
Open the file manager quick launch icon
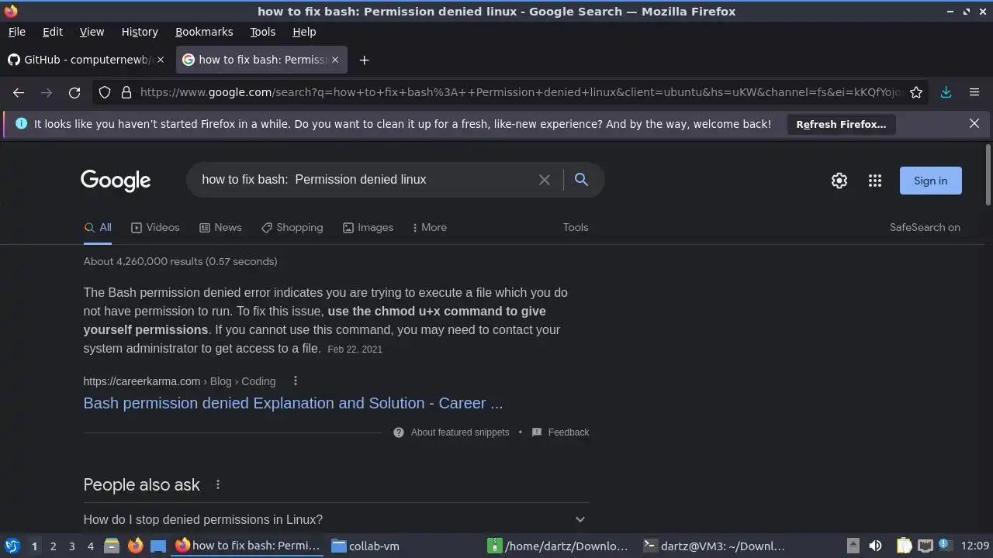[112, 546]
